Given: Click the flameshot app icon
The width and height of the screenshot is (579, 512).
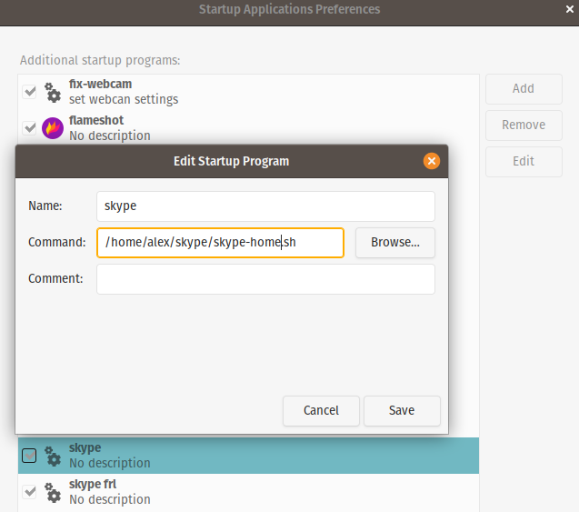Looking at the screenshot, I should (x=53, y=128).
